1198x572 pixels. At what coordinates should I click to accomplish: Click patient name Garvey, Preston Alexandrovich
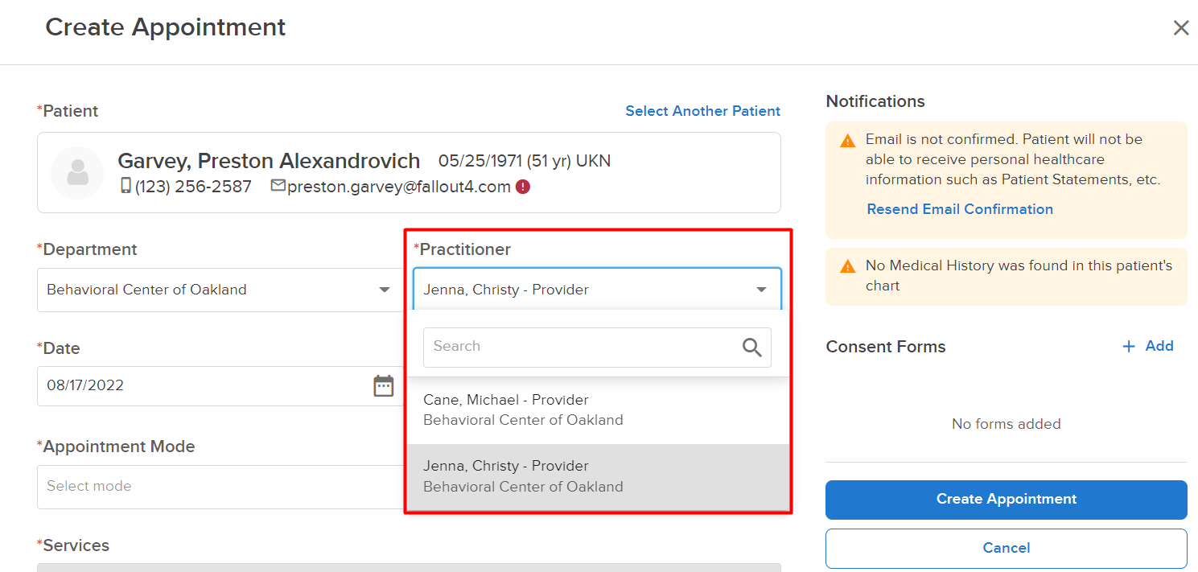269,161
